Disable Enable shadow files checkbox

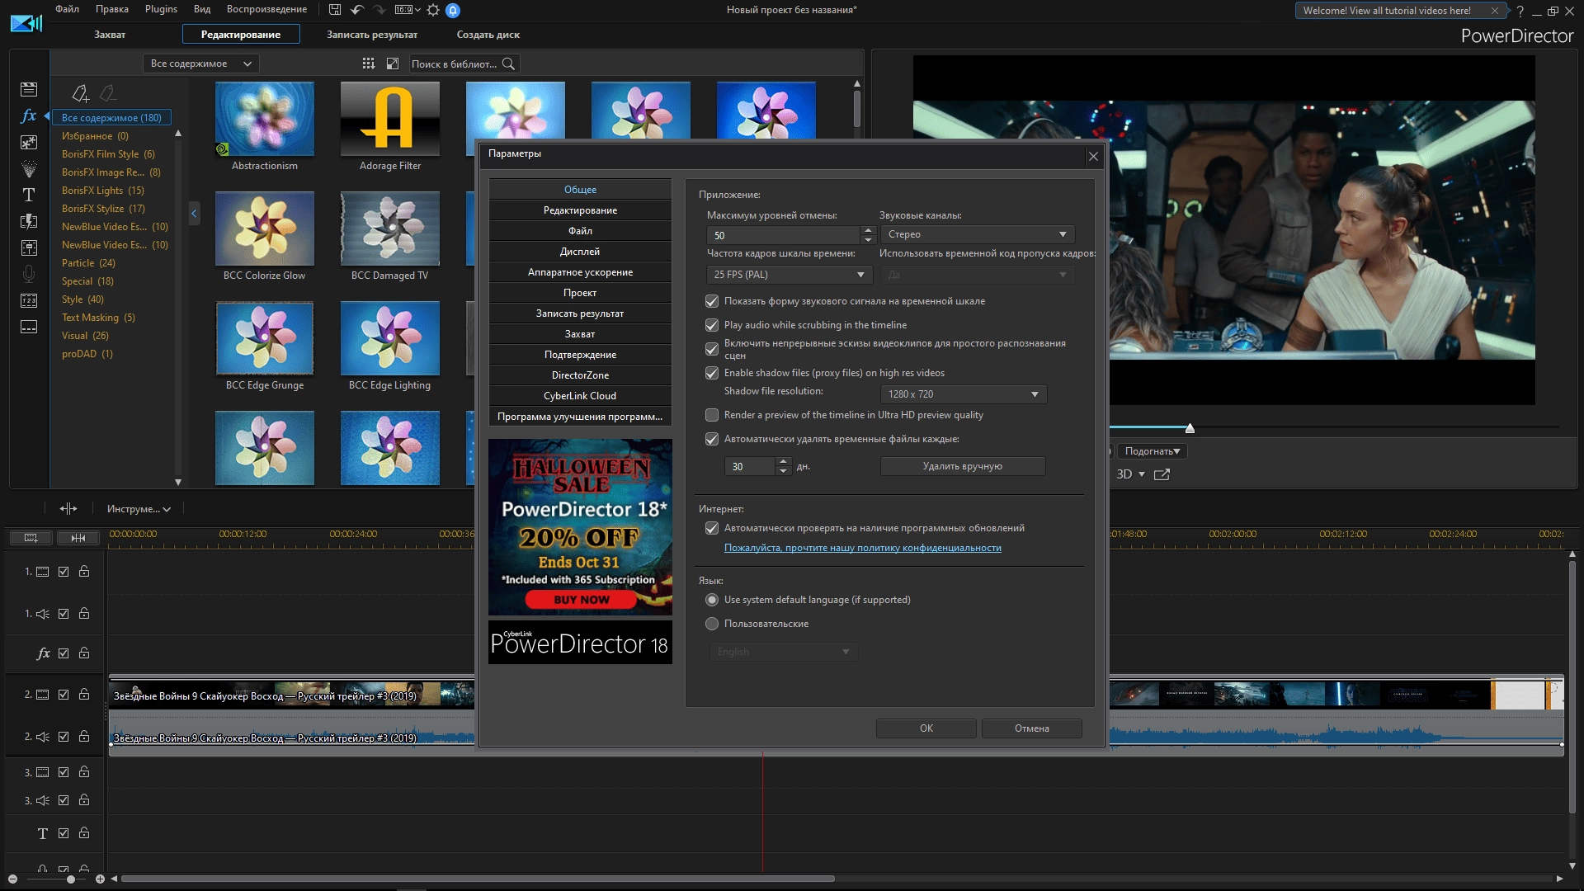[x=712, y=373]
